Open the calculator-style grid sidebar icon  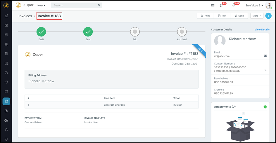(6, 92)
